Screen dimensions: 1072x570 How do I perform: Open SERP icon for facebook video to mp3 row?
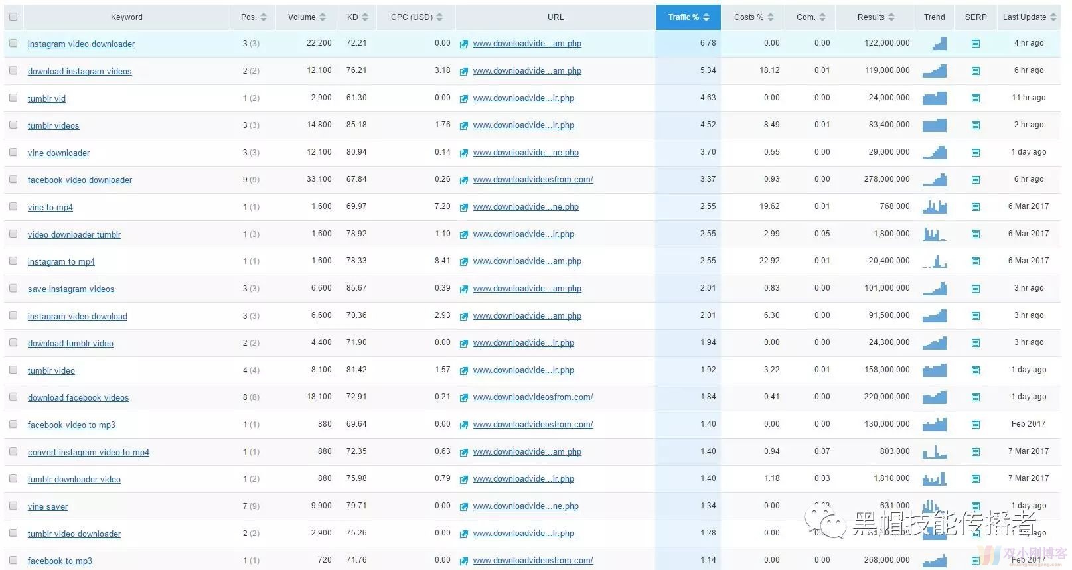[x=975, y=425]
